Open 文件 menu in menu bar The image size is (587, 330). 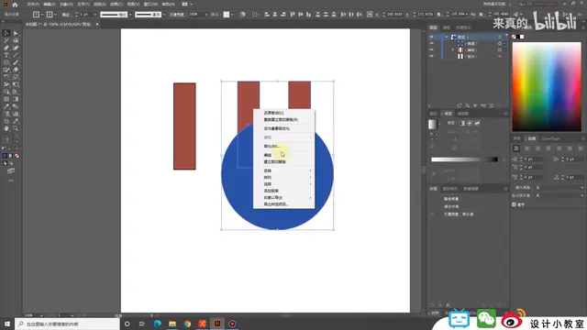coord(33,4)
